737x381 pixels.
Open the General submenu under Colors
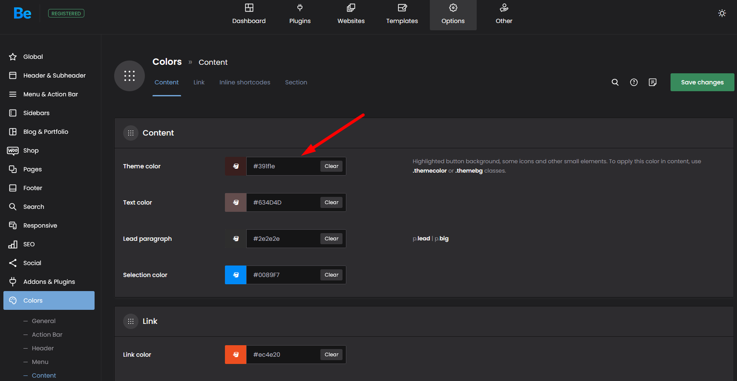coord(43,321)
